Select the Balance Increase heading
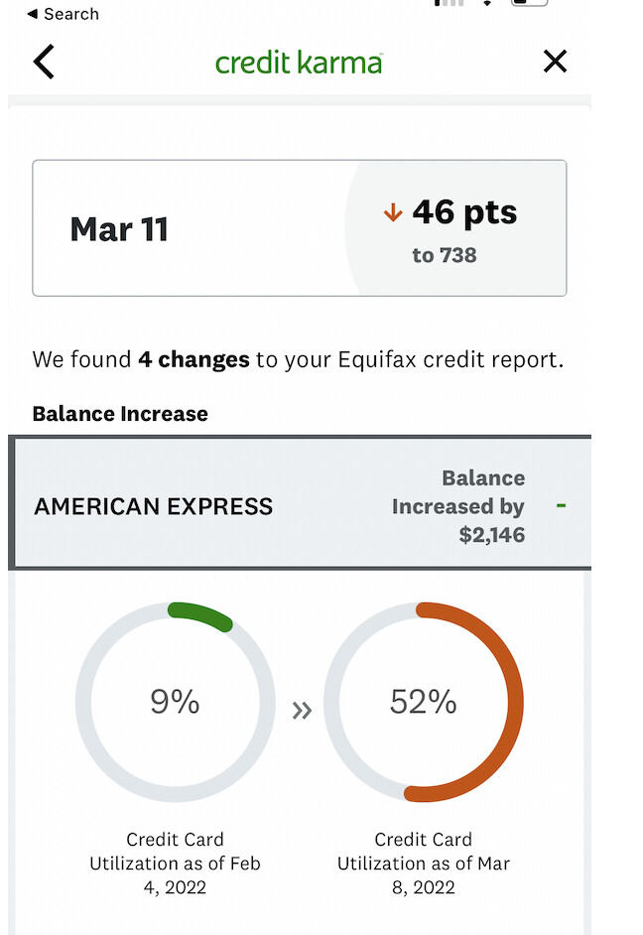The width and height of the screenshot is (643, 935). [120, 414]
